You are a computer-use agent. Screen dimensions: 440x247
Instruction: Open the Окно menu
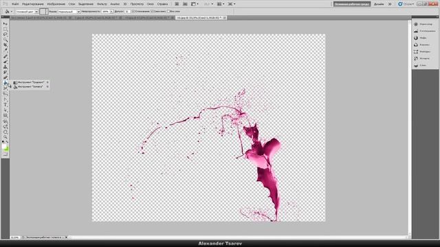pyautogui.click(x=150, y=4)
